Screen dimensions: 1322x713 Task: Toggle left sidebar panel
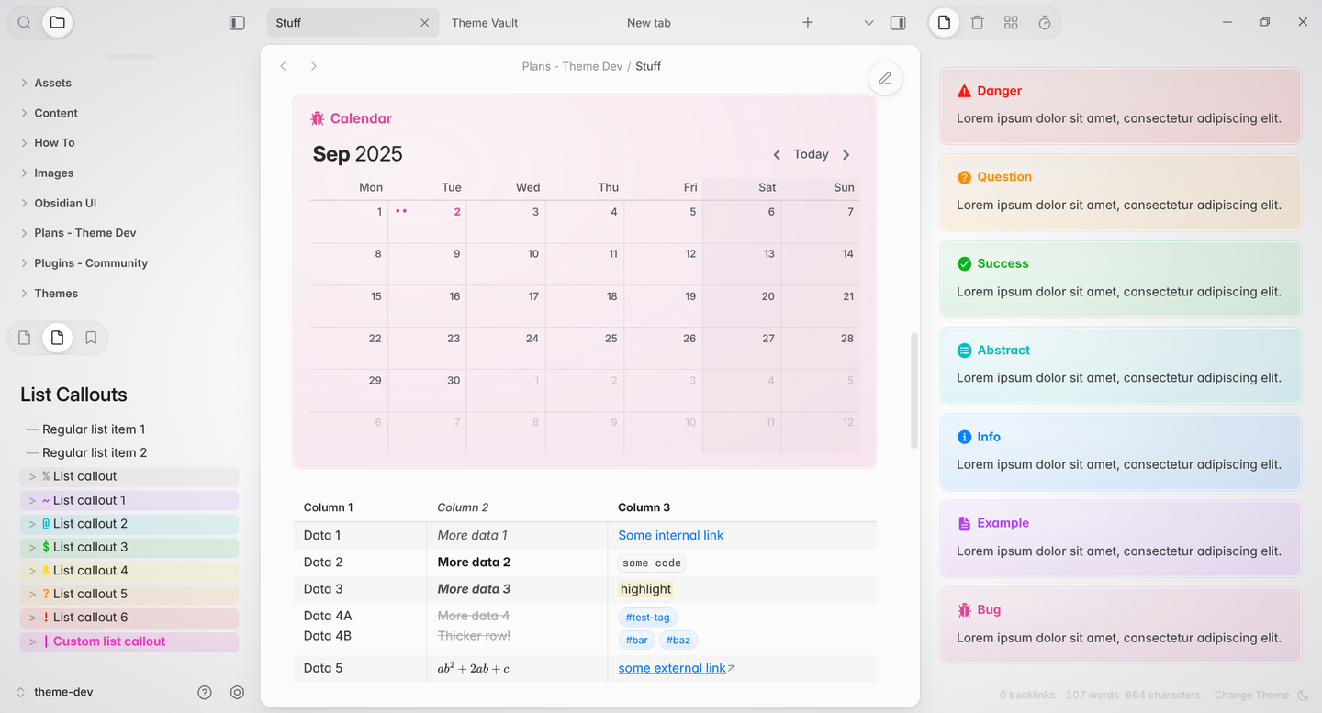pos(237,22)
